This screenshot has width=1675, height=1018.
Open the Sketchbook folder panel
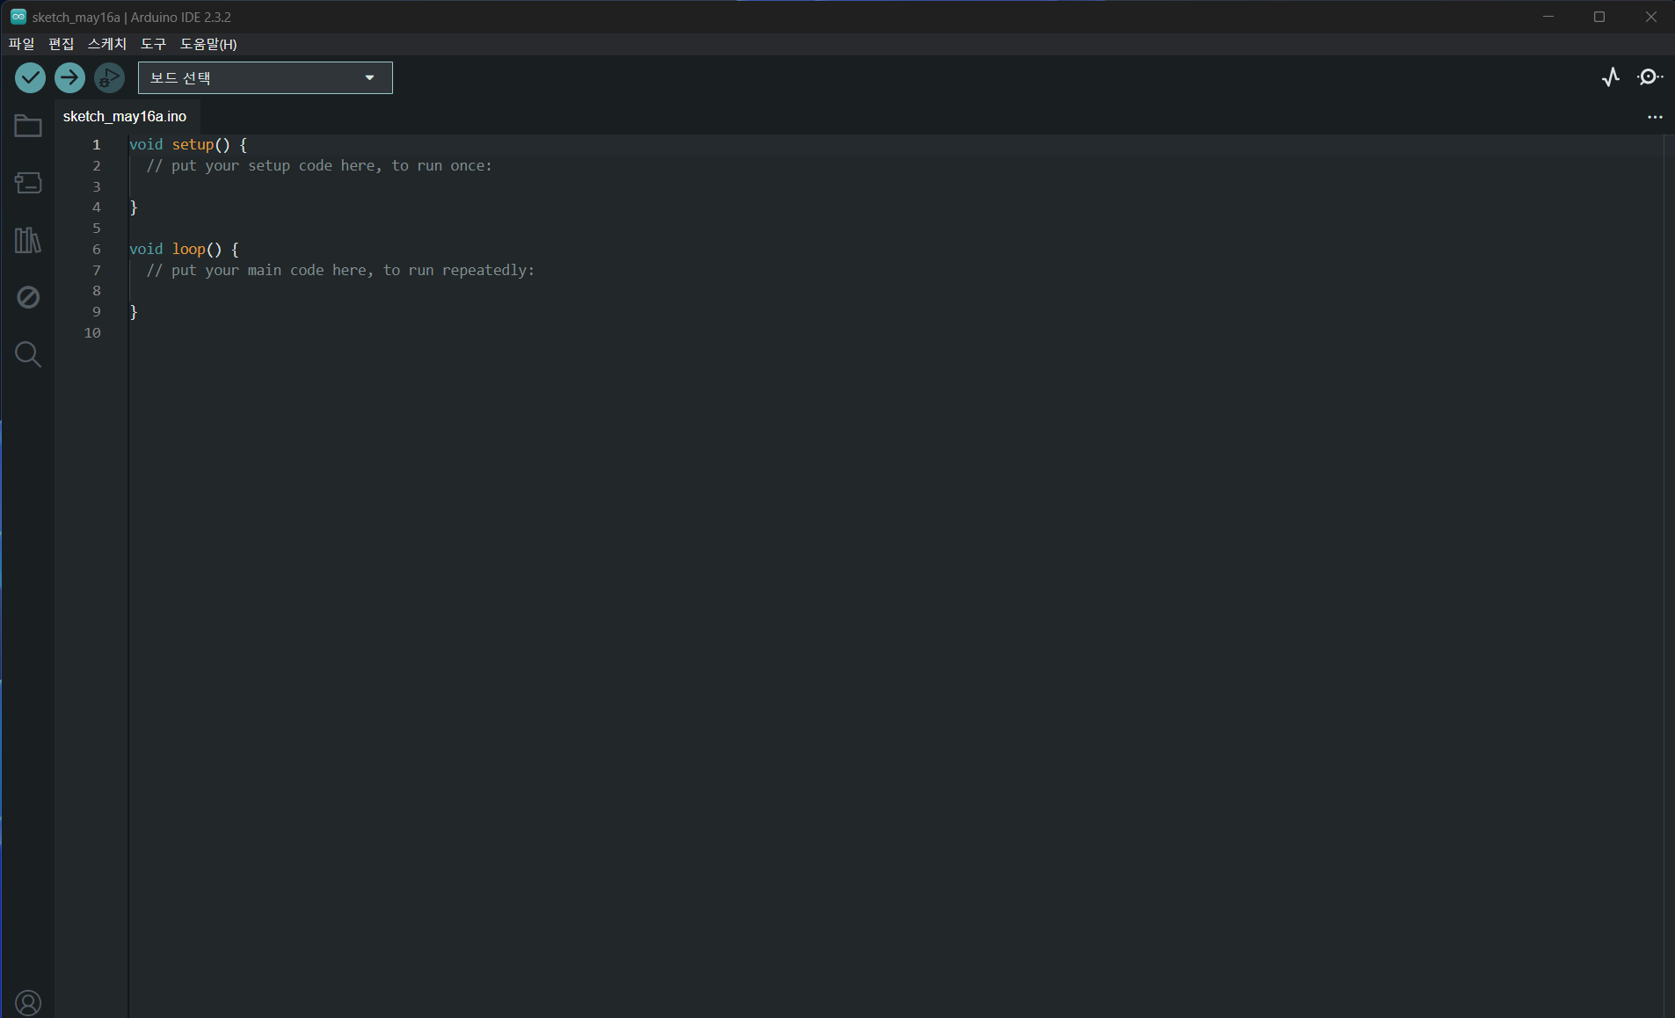tap(28, 127)
